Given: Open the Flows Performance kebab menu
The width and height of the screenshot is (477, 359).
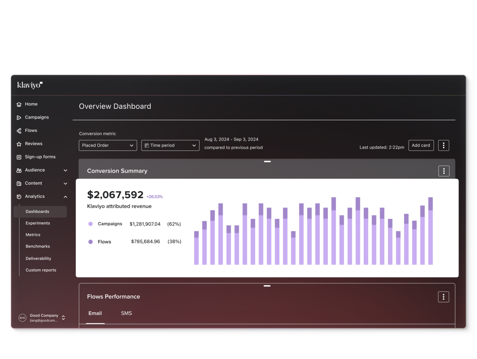Looking at the screenshot, I should 443,297.
